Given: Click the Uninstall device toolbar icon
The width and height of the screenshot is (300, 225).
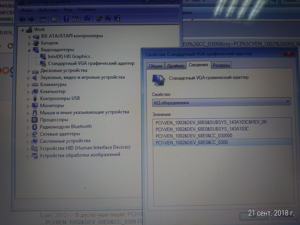Looking at the screenshot, I should tap(108, 19).
